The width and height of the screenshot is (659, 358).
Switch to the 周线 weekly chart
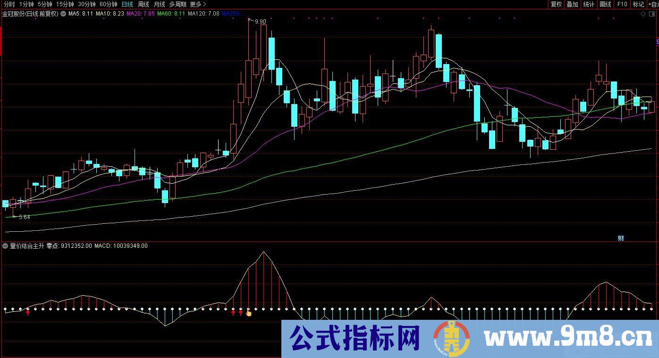143,4
